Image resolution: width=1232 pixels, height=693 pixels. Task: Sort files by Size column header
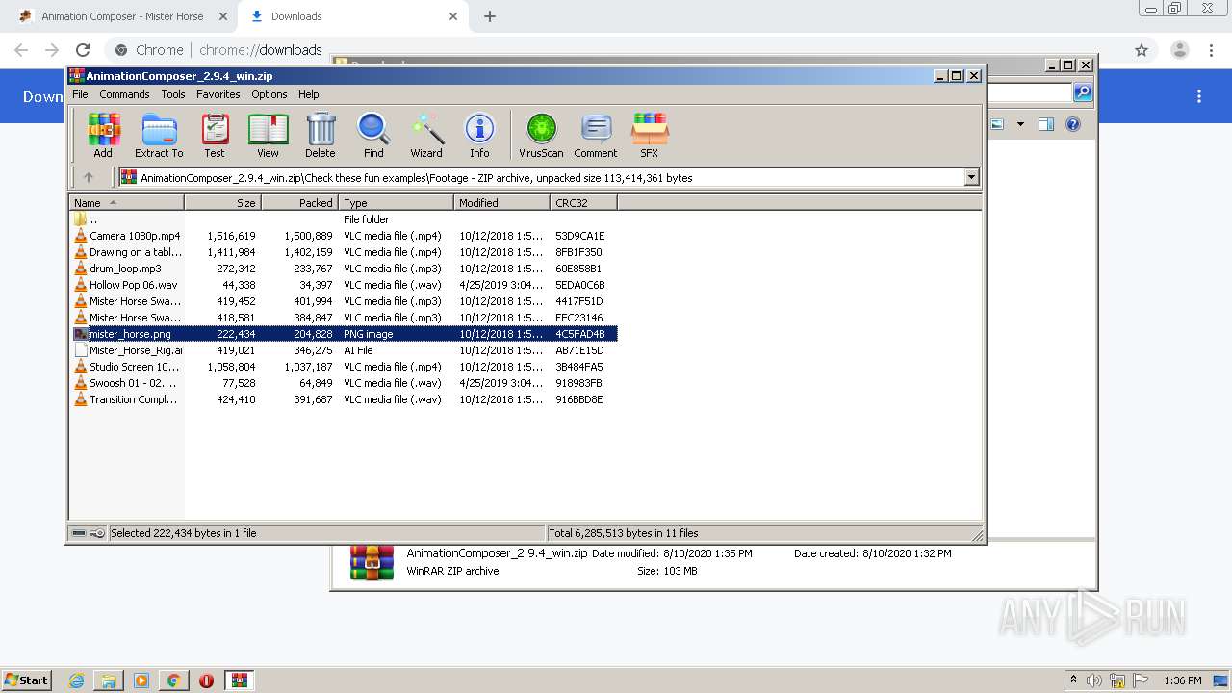222,203
